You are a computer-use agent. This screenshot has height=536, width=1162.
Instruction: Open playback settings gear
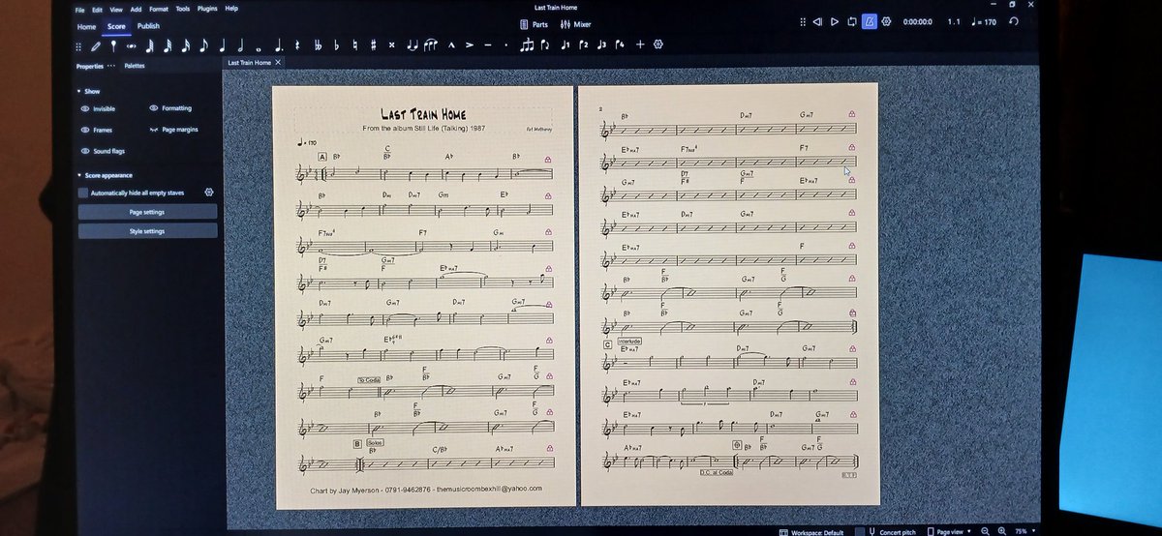(x=886, y=21)
